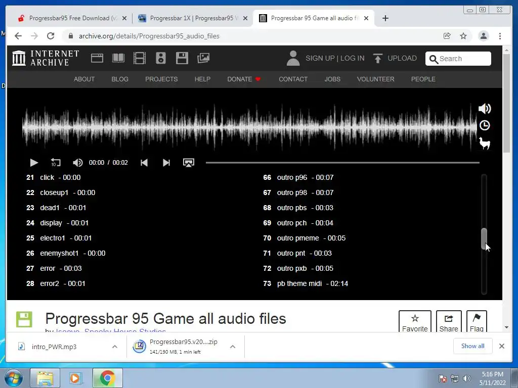Expand options for Progressbar95 zip download
The width and height of the screenshot is (518, 388).
click(x=233, y=347)
